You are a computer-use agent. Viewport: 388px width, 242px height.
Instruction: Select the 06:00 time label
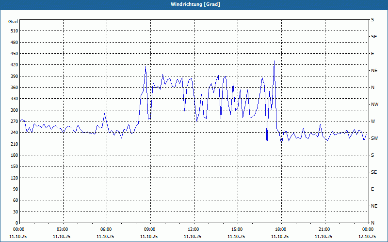tap(105, 229)
